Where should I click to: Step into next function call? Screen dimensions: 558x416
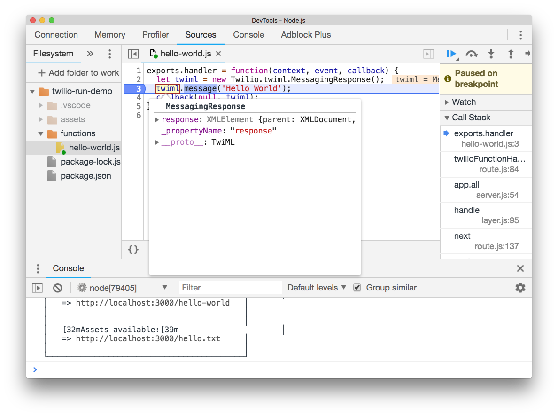coord(491,54)
